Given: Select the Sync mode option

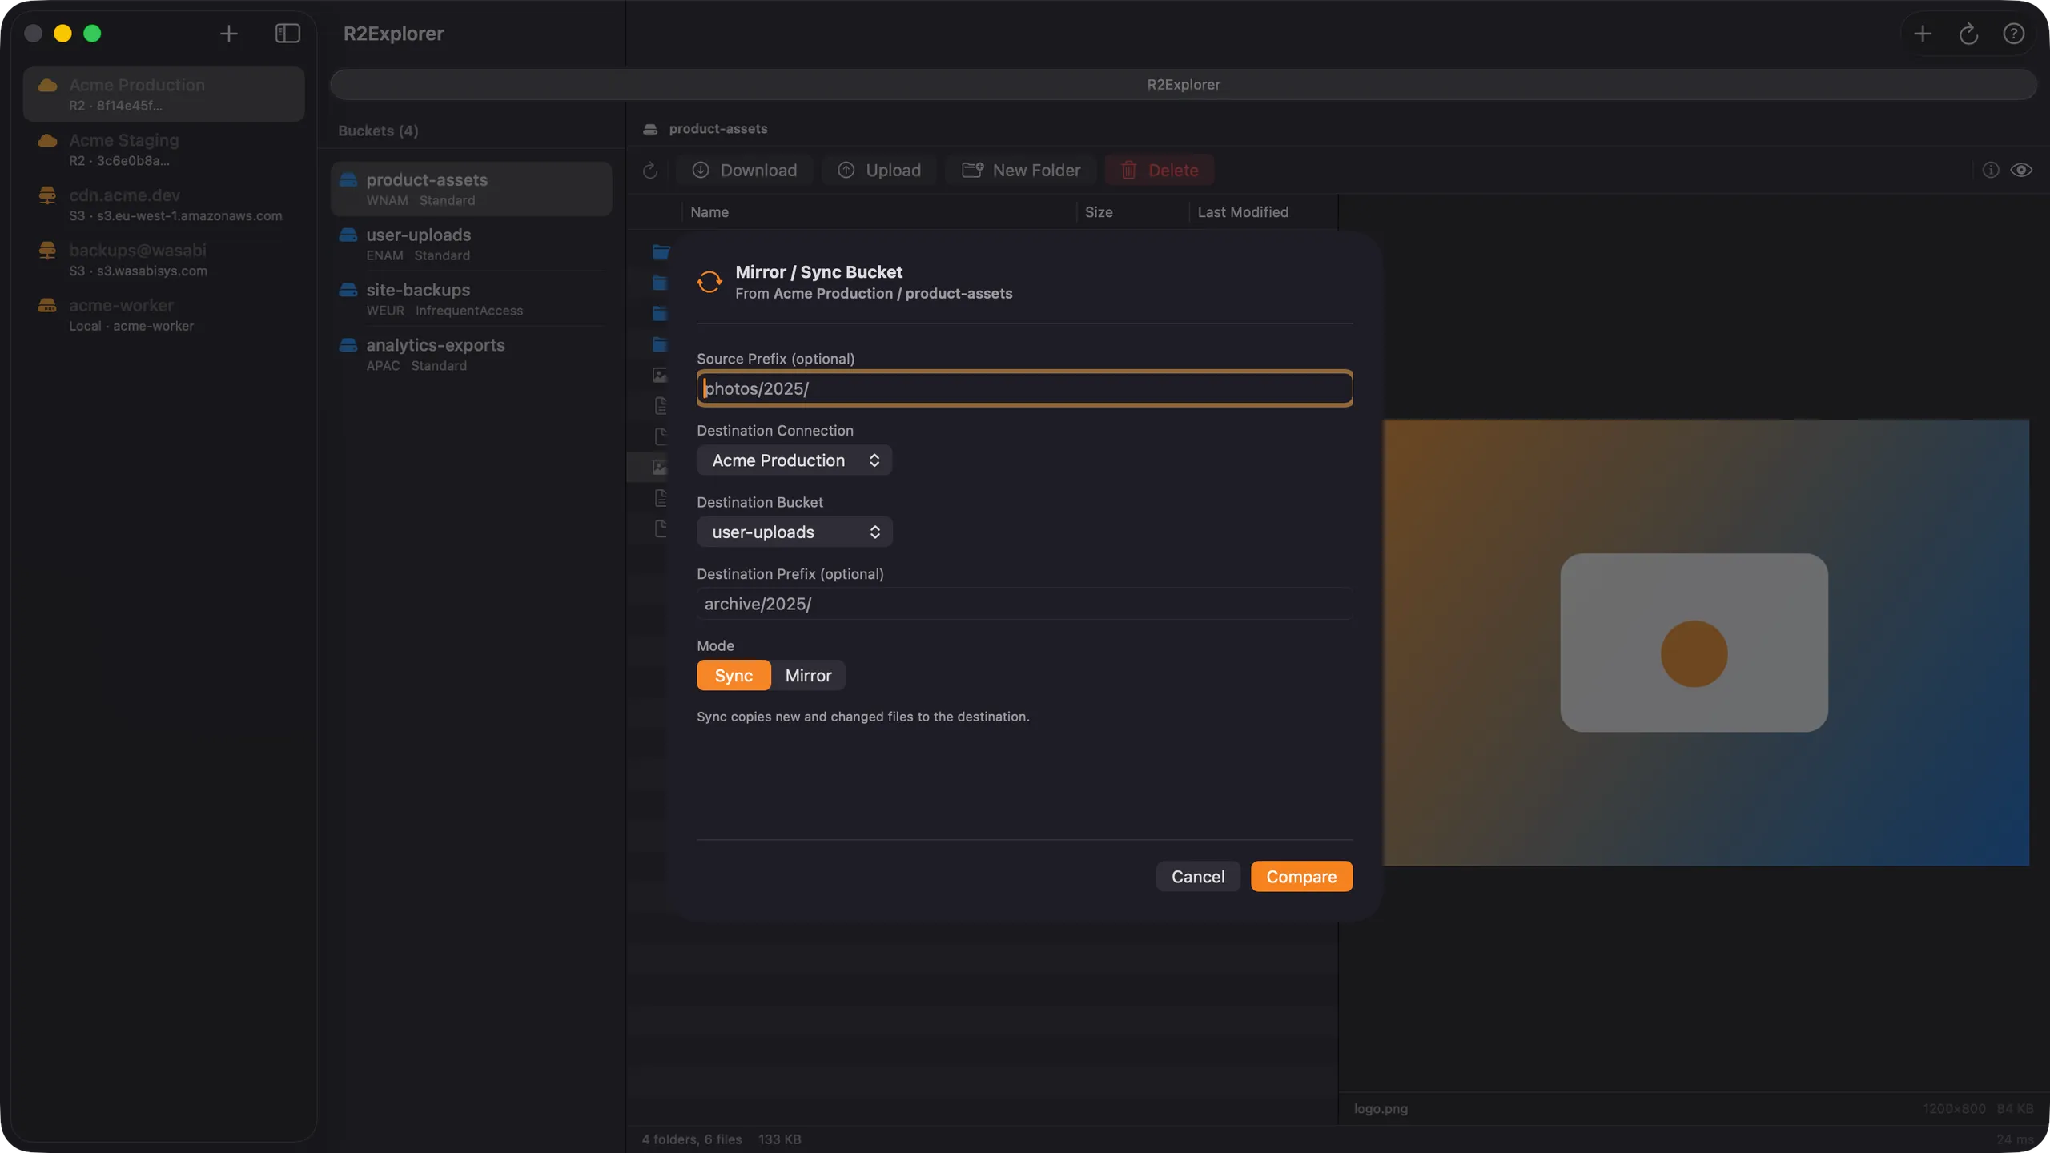Looking at the screenshot, I should (734, 675).
